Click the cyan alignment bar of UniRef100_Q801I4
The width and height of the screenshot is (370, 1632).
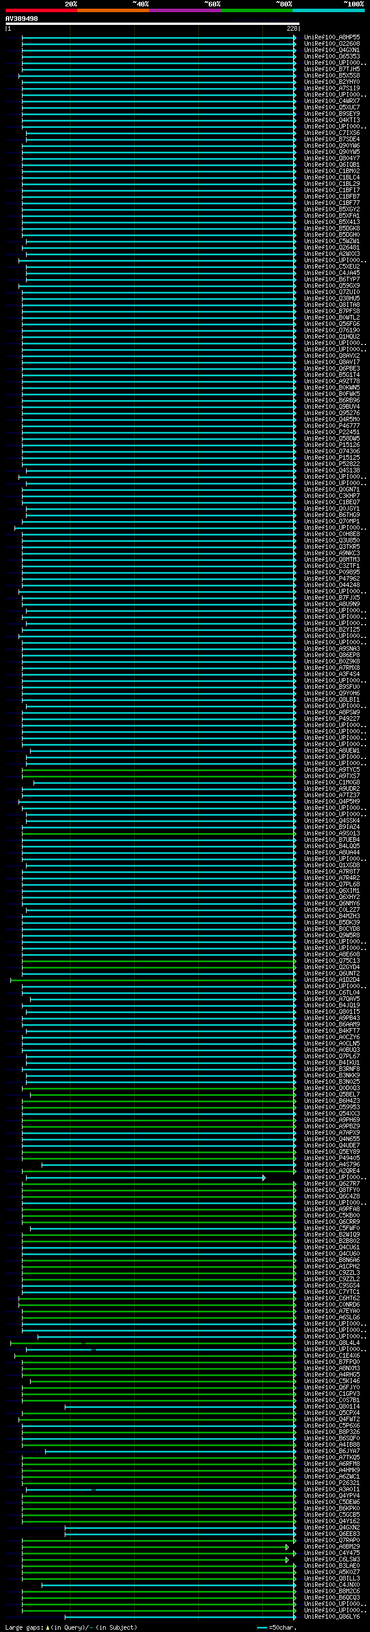(x=180, y=1406)
